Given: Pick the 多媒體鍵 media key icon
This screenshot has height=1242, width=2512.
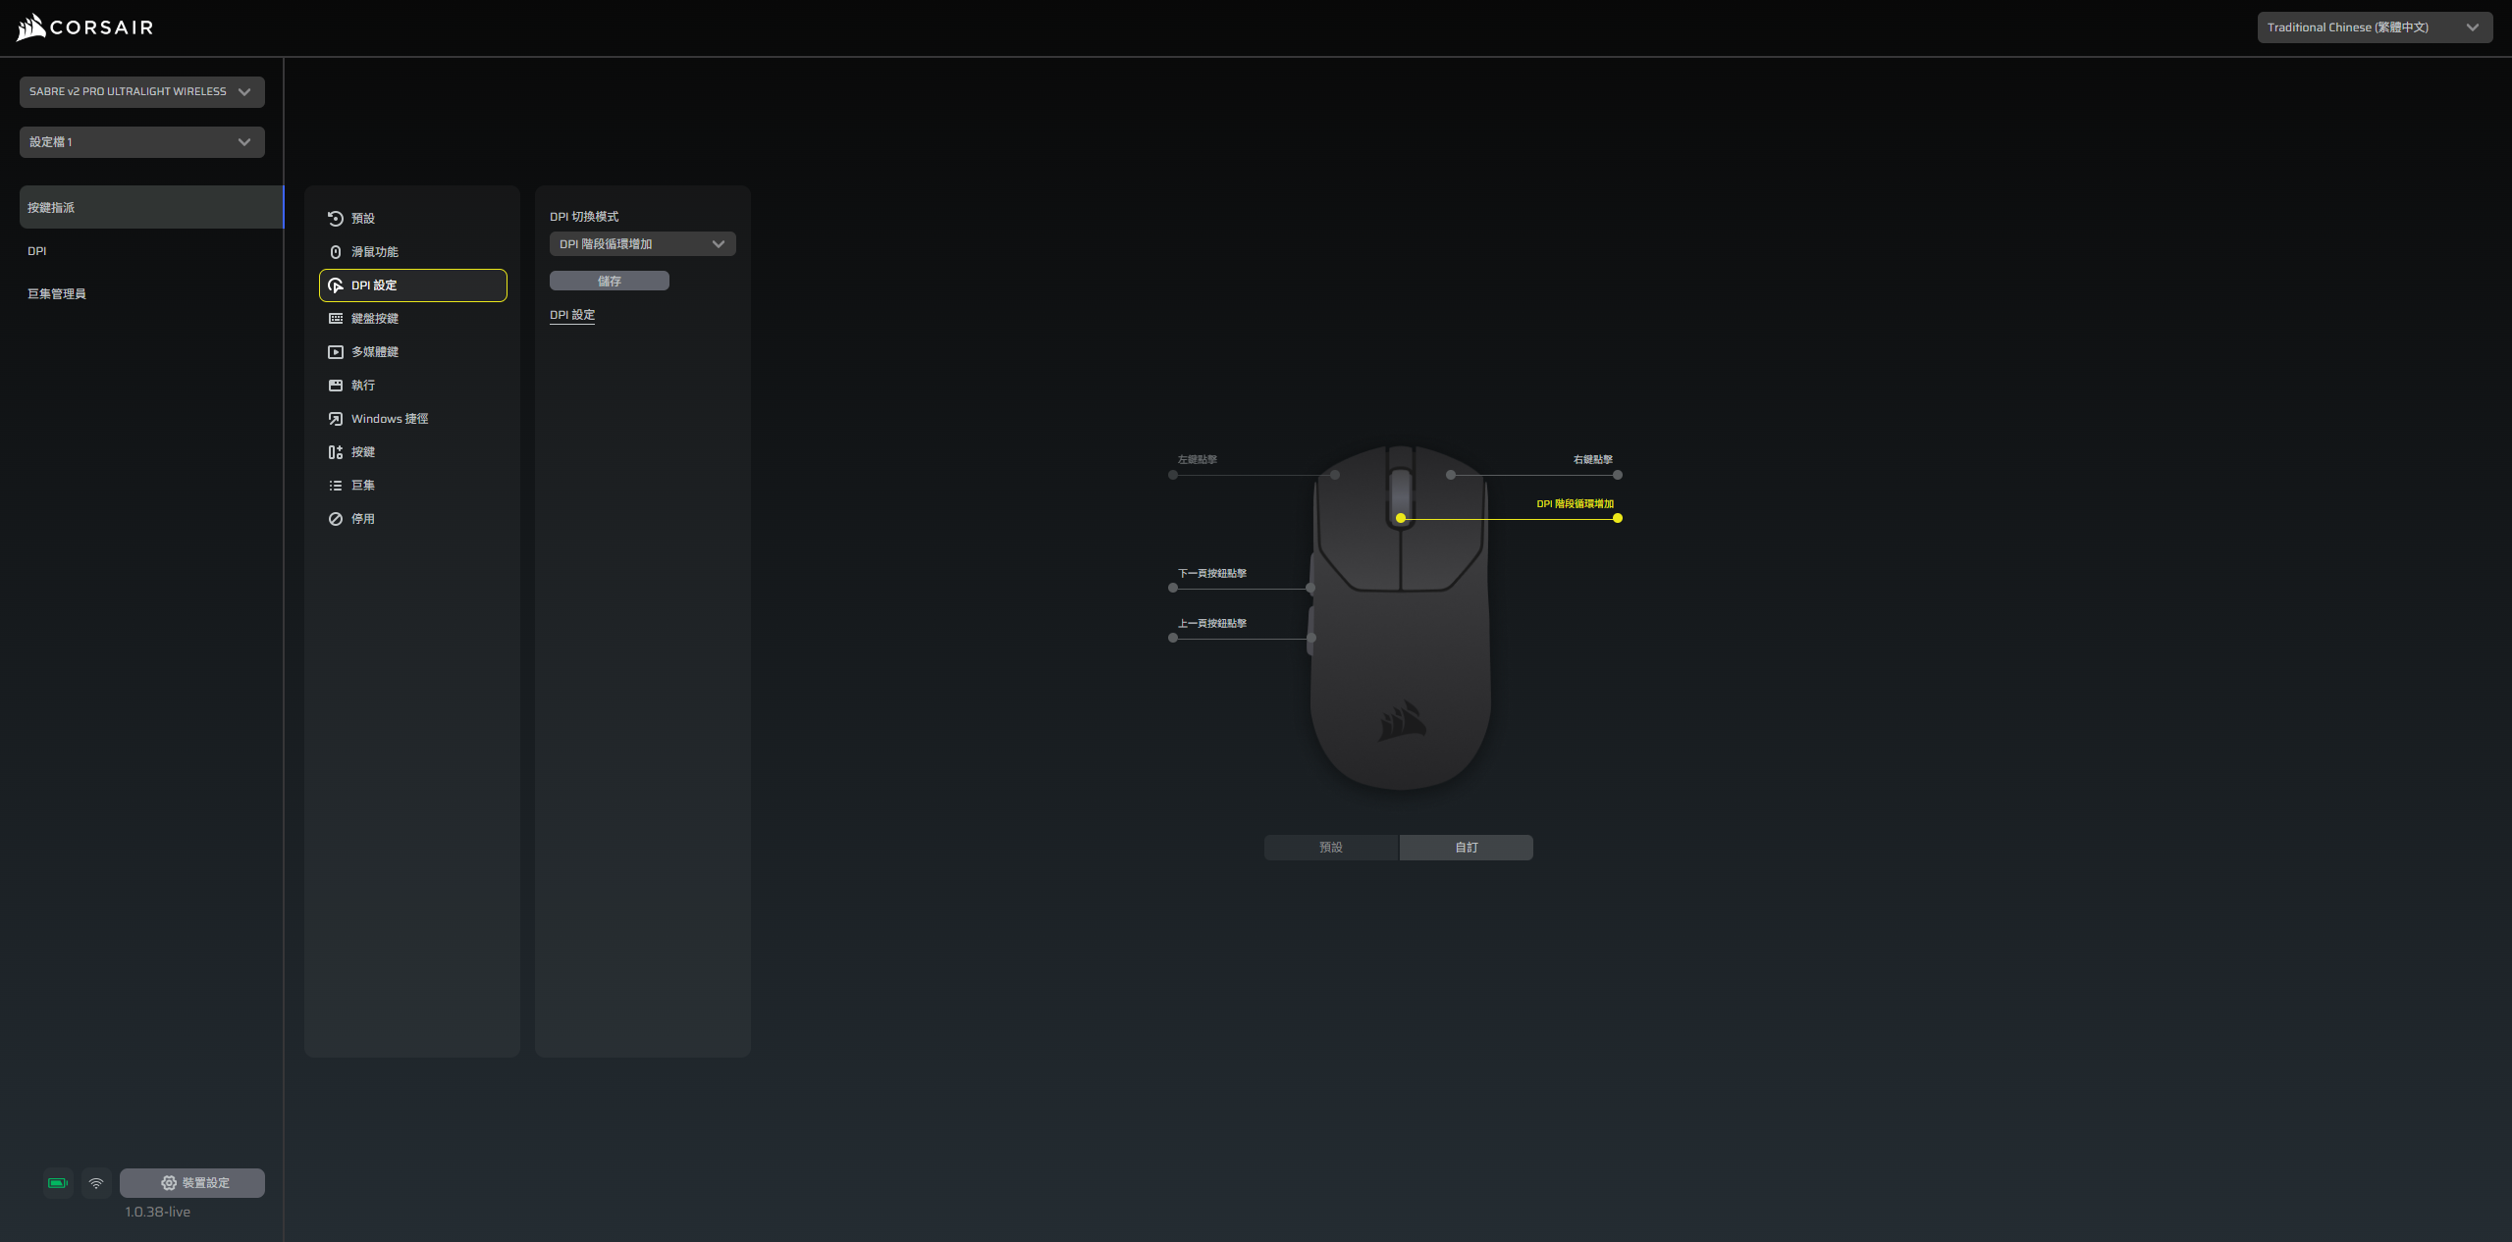Looking at the screenshot, I should 336,352.
